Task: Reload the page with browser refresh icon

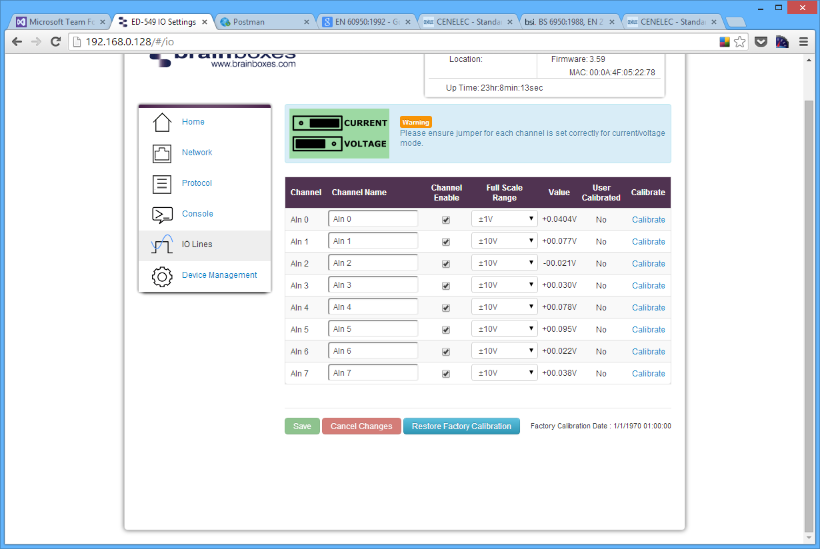Action: click(56, 42)
